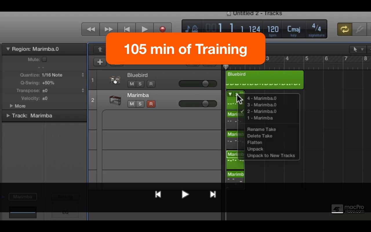This screenshot has height=232, width=371.
Task: Click the red Record button
Action: pyautogui.click(x=162, y=29)
